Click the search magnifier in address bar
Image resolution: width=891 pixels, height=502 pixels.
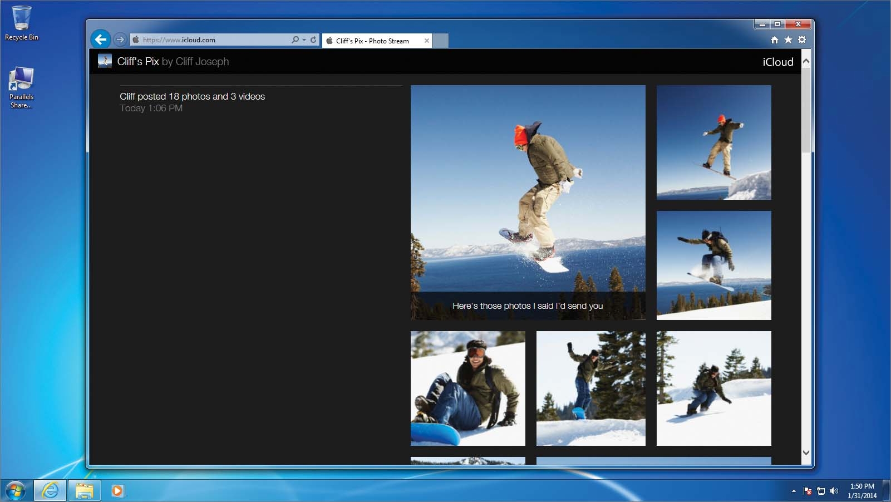point(295,40)
